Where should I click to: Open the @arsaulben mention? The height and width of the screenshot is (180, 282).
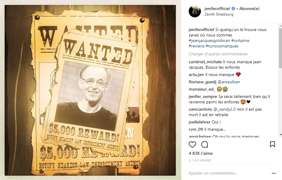(229, 82)
